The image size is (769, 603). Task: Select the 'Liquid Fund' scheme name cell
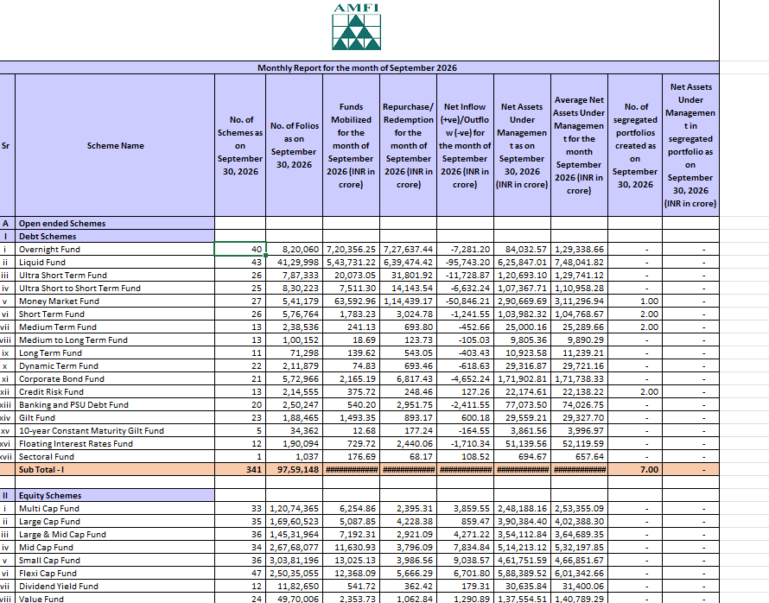coord(115,263)
